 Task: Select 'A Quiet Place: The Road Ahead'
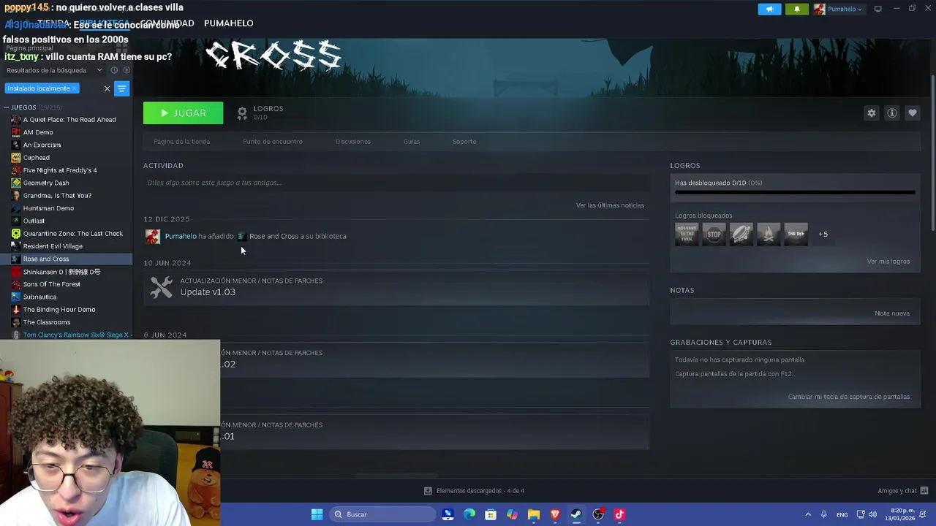click(69, 120)
